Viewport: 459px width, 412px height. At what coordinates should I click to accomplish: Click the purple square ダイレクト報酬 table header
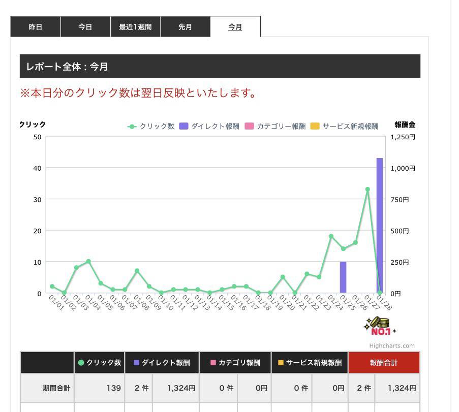162,363
